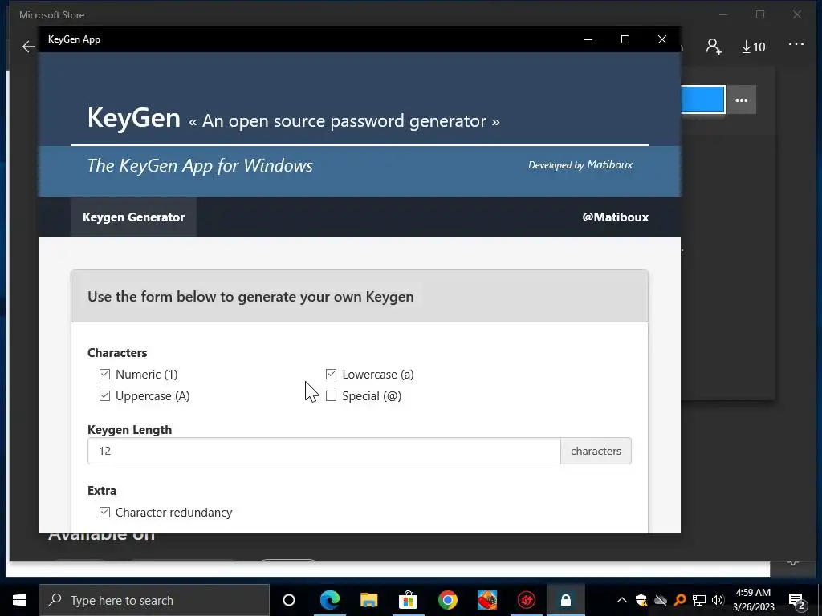
Task: Click the Keygen Length input field
Action: [x=324, y=451]
